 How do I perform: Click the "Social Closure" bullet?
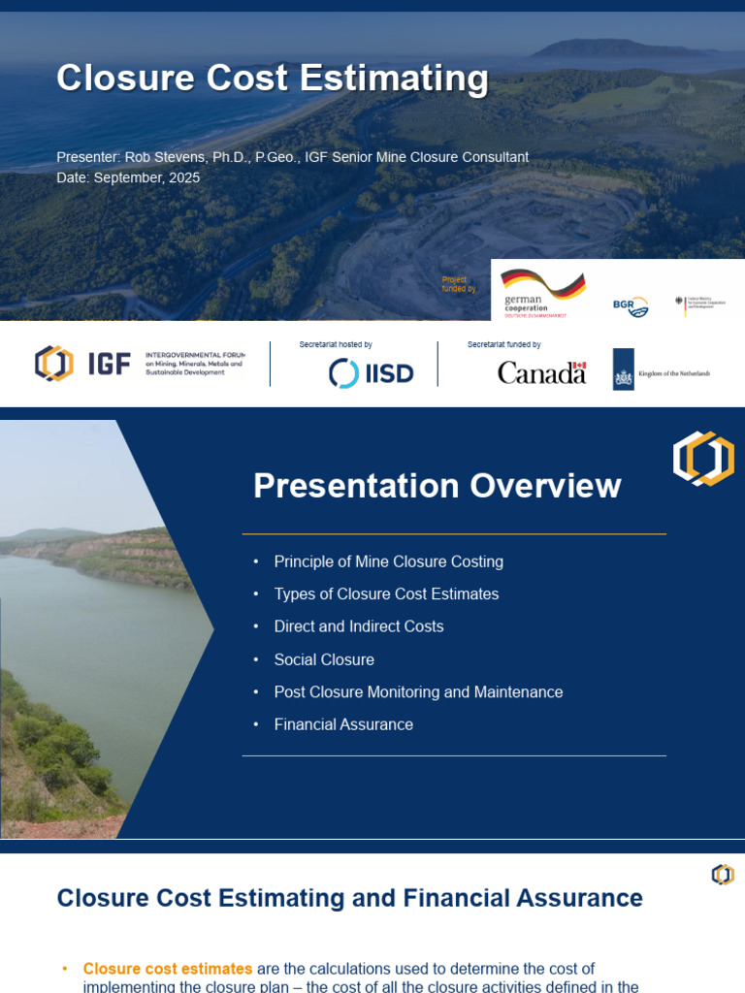coord(324,659)
